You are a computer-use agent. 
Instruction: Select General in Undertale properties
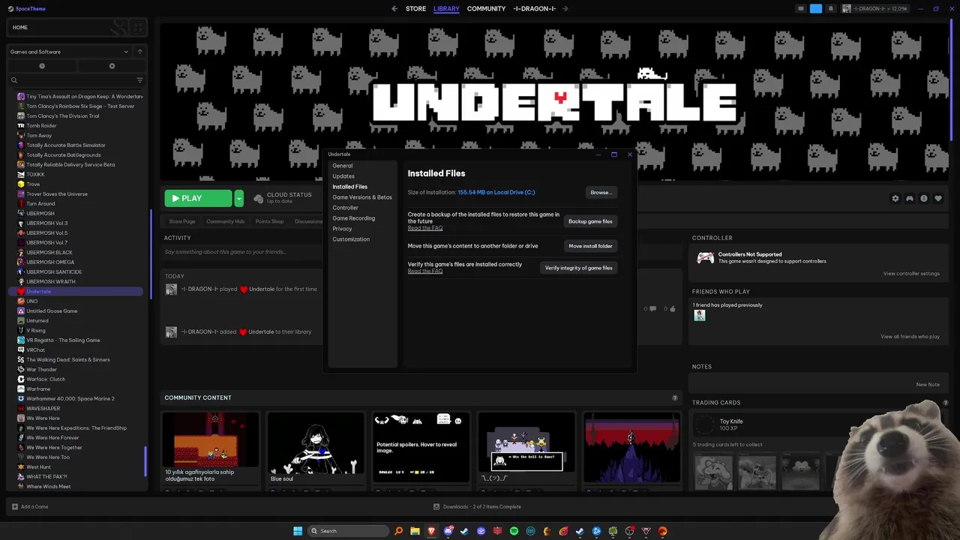tap(343, 166)
